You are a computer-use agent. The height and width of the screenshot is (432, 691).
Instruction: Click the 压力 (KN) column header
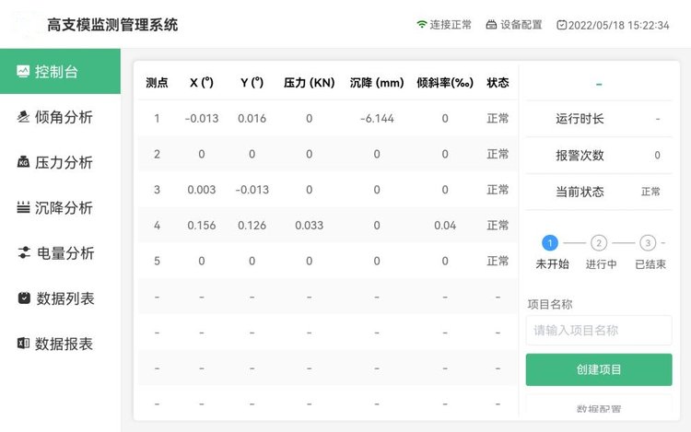(309, 83)
